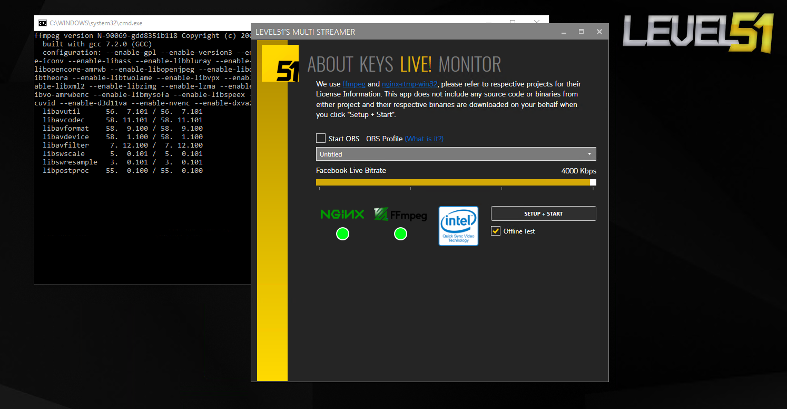Image resolution: width=787 pixels, height=409 pixels.
Task: Open the nginx-rtmp-win32 link
Action: click(x=410, y=84)
